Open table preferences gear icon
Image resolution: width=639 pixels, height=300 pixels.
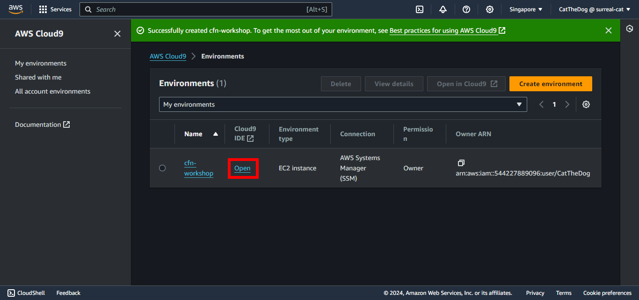[586, 104]
